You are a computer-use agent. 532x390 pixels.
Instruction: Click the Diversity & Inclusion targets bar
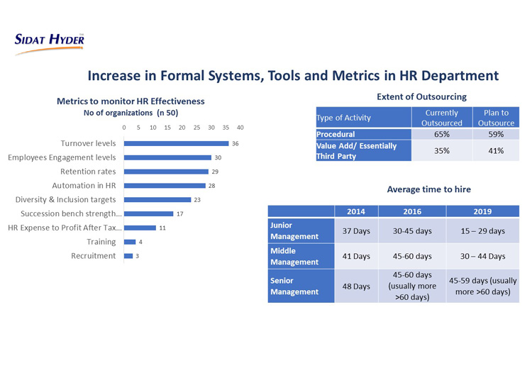tap(157, 200)
